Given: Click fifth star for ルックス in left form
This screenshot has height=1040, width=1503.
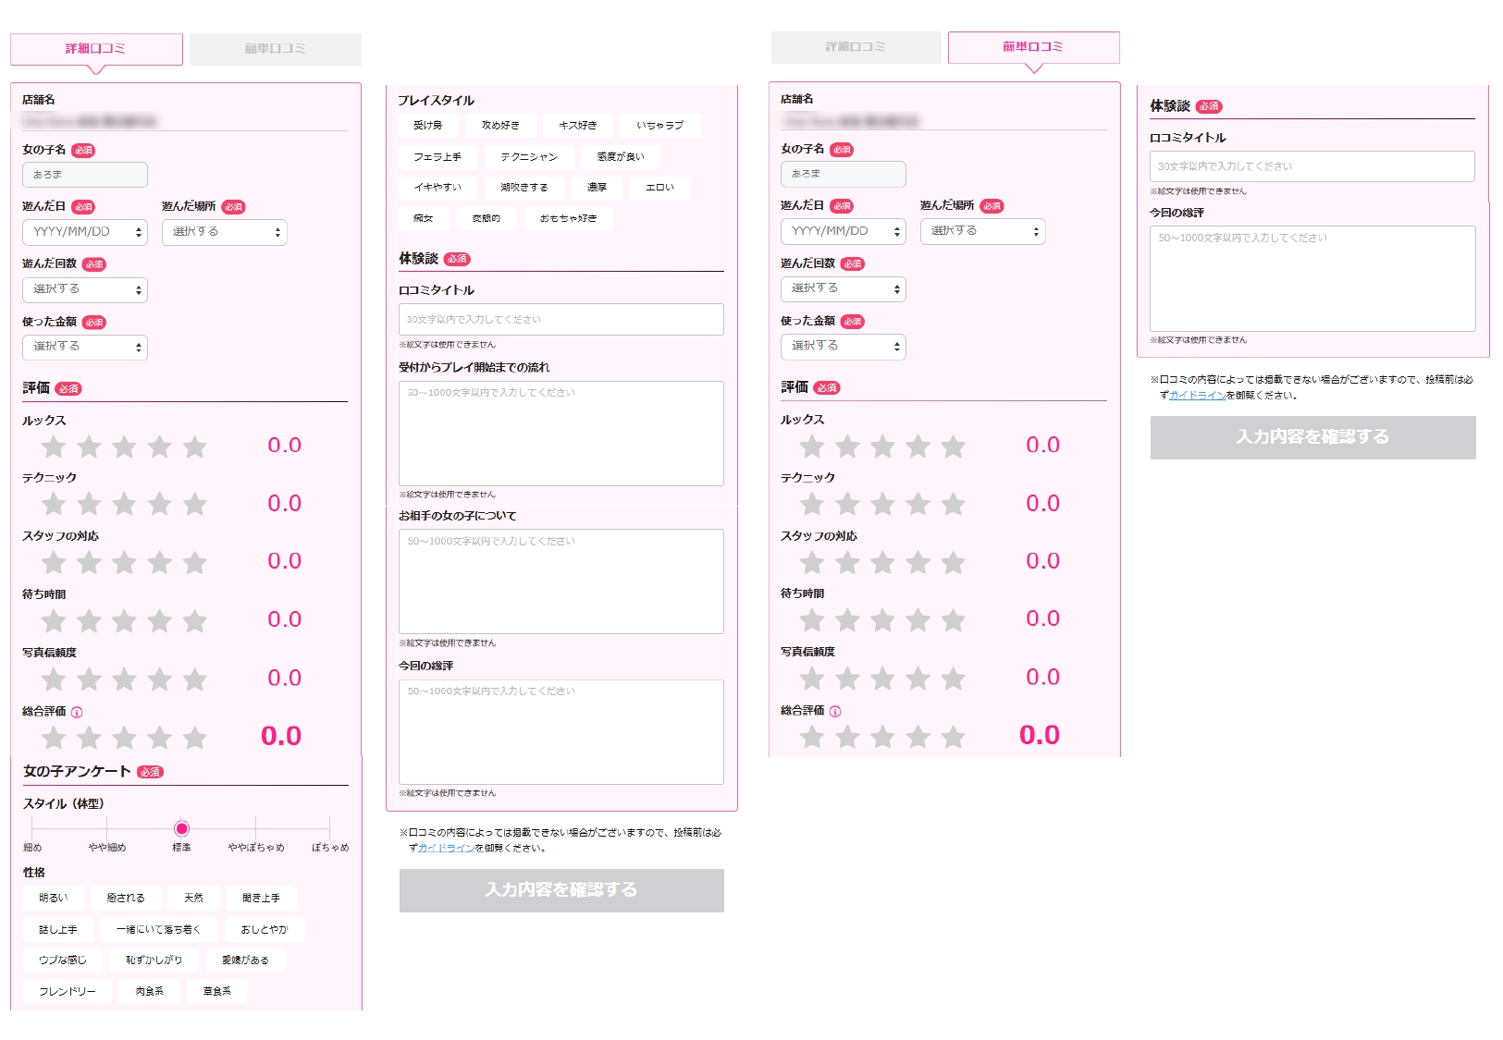Looking at the screenshot, I should [194, 447].
